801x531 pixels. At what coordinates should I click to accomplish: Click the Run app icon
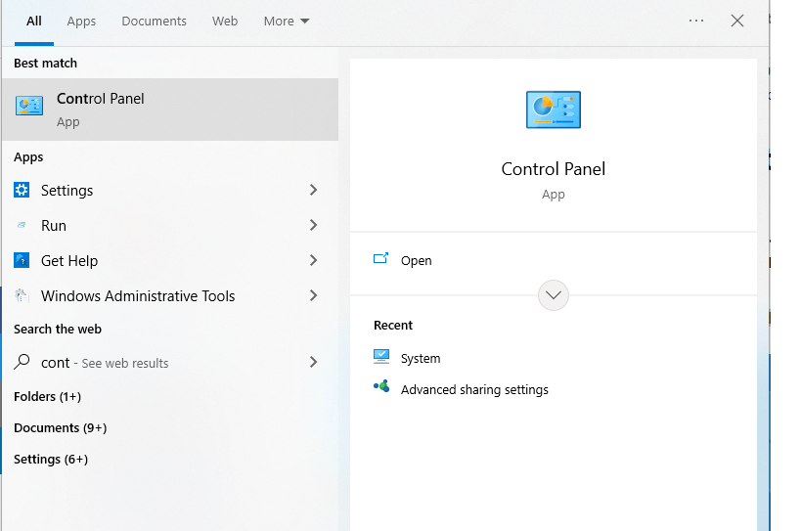point(22,225)
